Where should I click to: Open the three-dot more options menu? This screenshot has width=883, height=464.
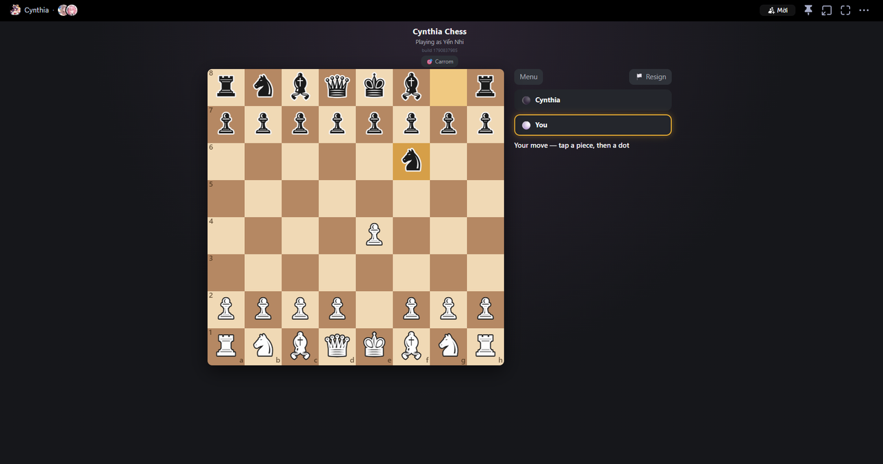(x=864, y=10)
